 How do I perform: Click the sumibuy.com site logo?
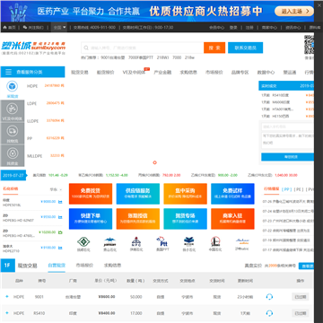[x=33, y=47]
